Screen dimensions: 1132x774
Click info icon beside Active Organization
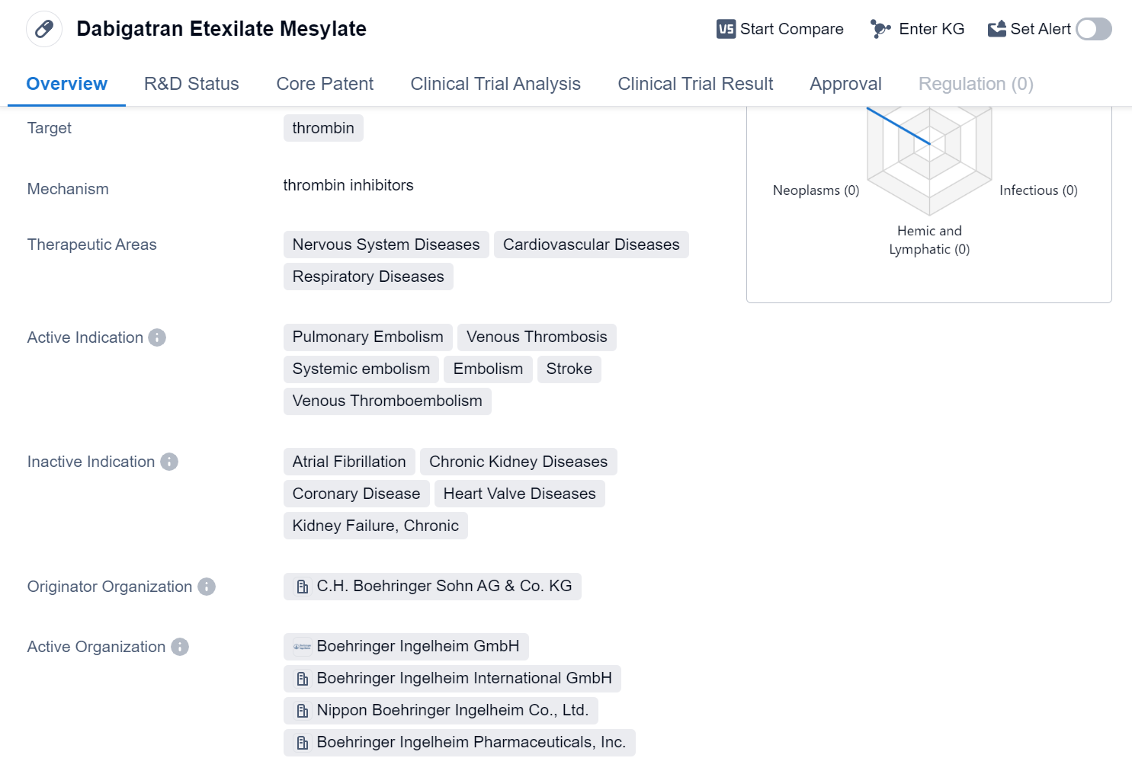tap(180, 647)
